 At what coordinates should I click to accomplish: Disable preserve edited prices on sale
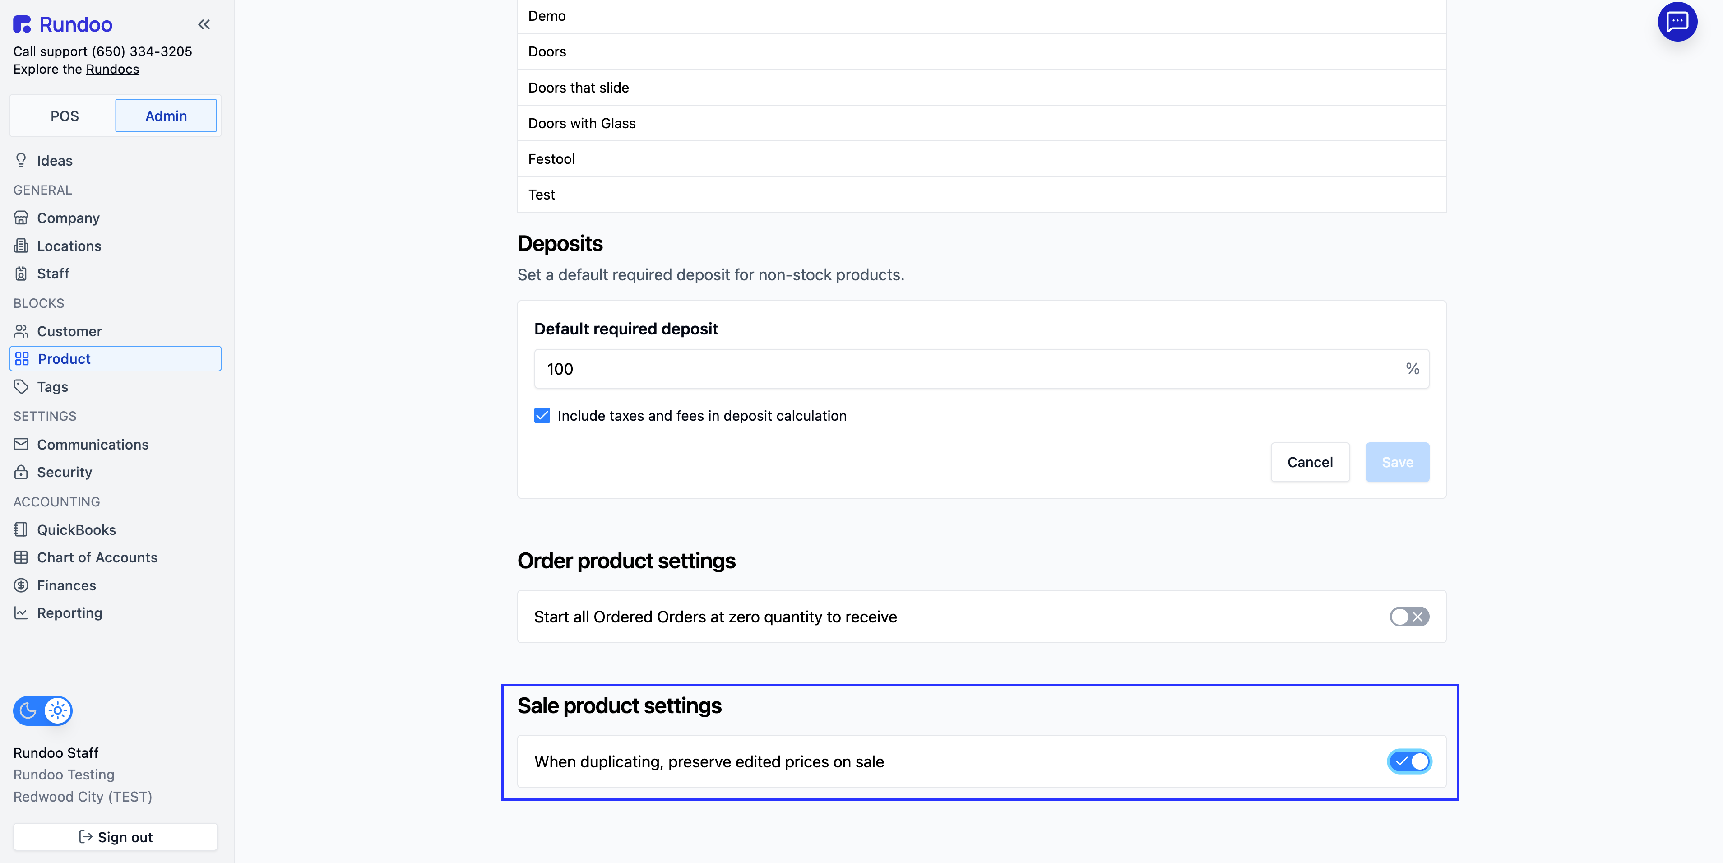pyautogui.click(x=1408, y=761)
